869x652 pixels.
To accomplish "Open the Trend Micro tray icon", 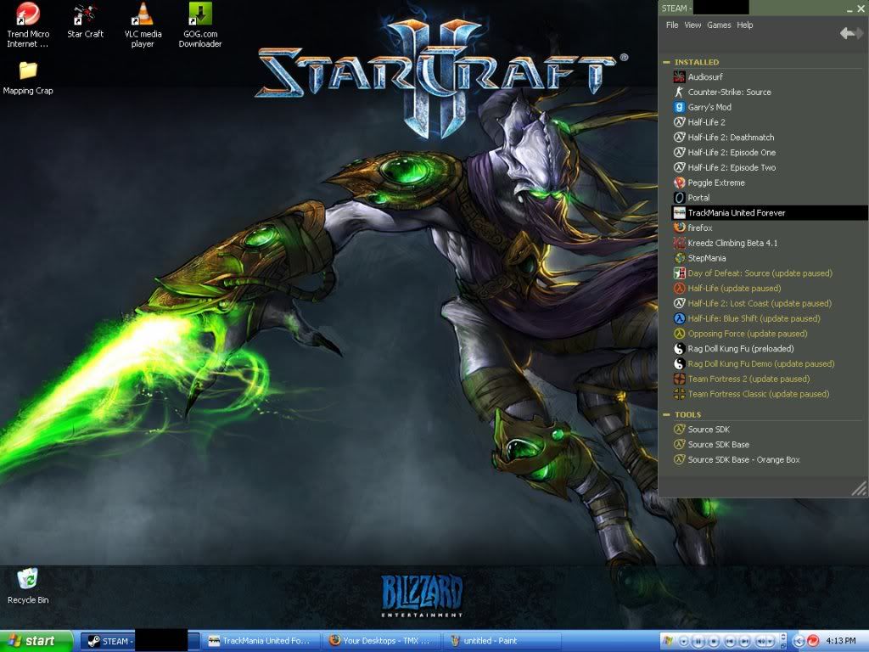I will pos(813,641).
